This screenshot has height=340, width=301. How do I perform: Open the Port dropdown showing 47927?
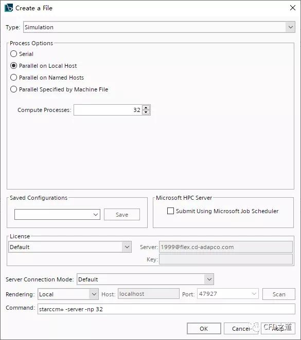pyautogui.click(x=228, y=294)
